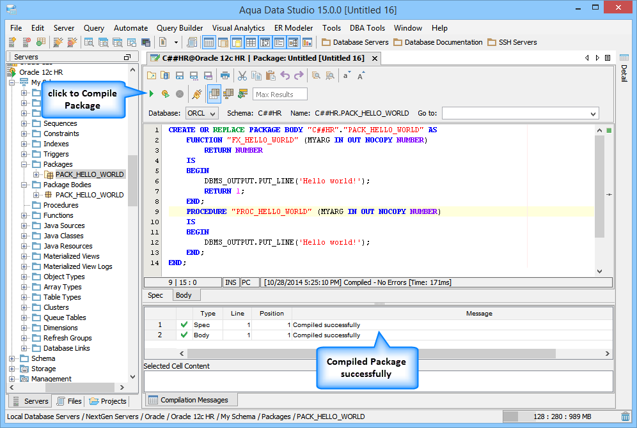Click the scissors cut icon

click(x=242, y=75)
